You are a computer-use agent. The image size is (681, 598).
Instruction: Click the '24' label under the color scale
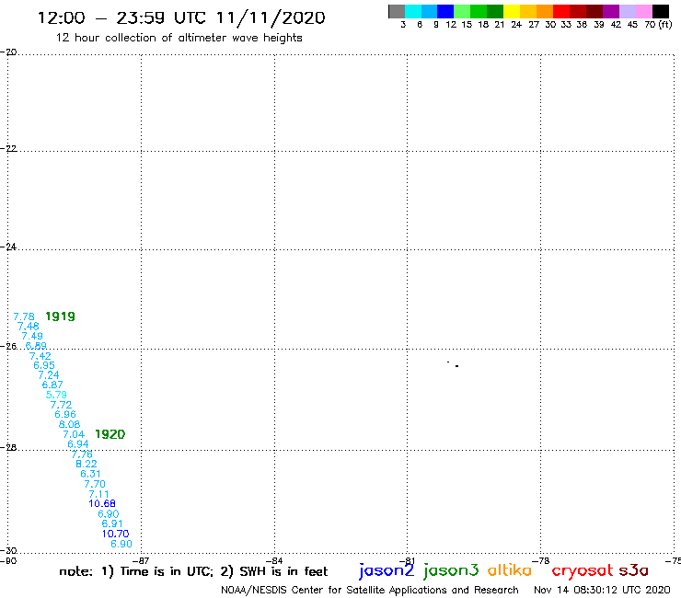[x=516, y=24]
